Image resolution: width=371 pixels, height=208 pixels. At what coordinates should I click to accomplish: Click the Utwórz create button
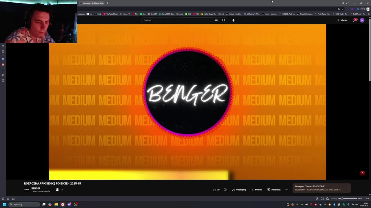click(342, 20)
